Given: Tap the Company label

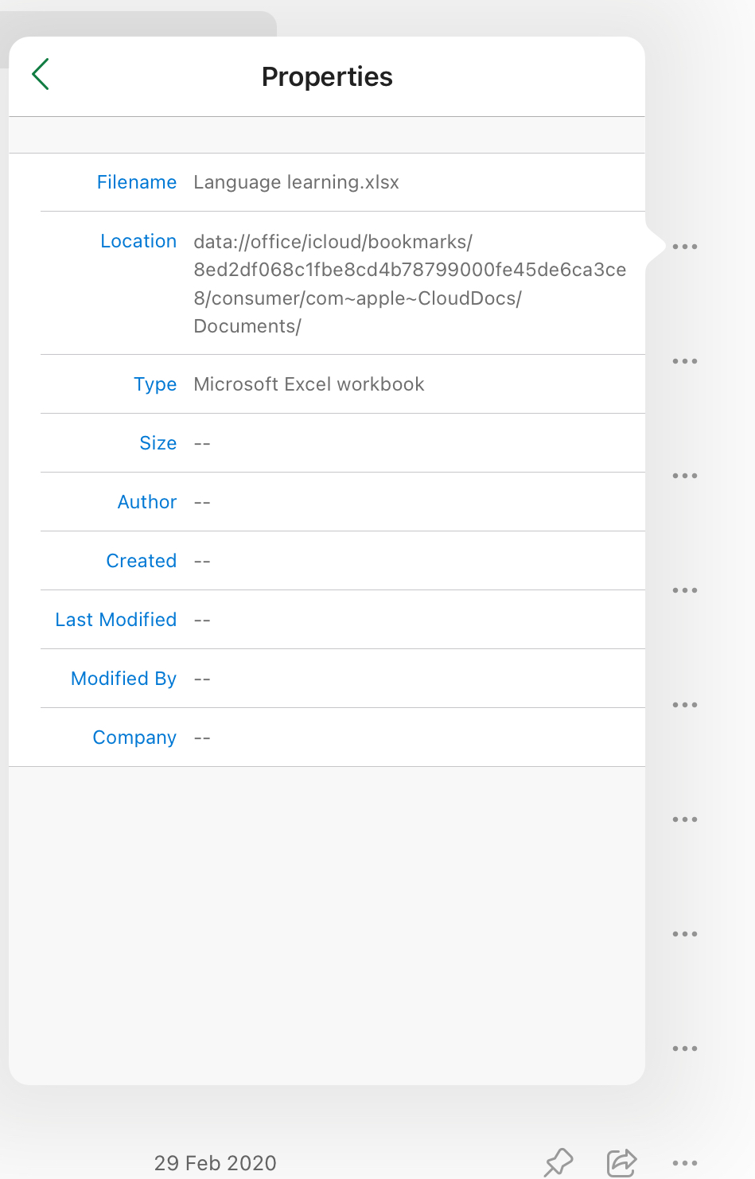Looking at the screenshot, I should (134, 737).
